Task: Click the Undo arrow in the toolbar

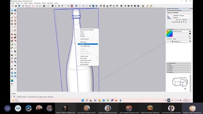Action: coord(37,6)
